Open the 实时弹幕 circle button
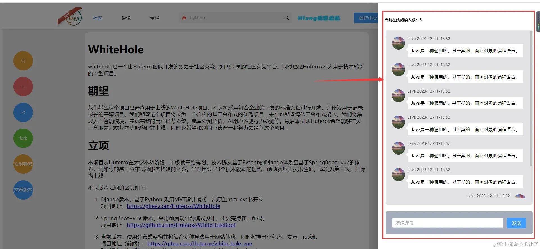 point(23,164)
